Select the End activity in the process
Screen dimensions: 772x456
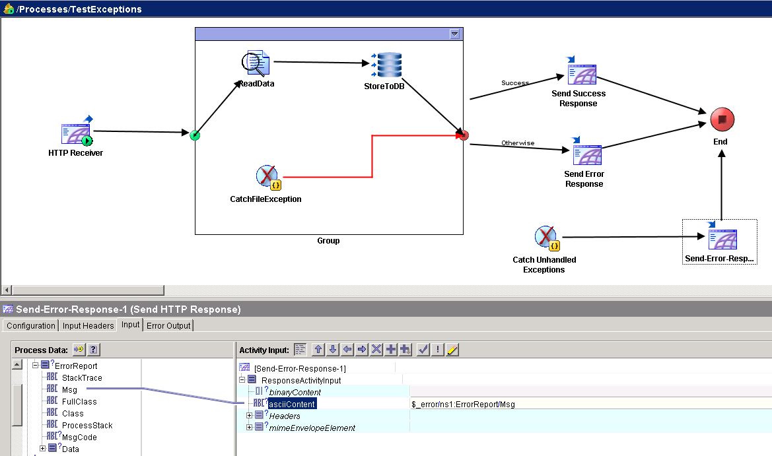(720, 119)
